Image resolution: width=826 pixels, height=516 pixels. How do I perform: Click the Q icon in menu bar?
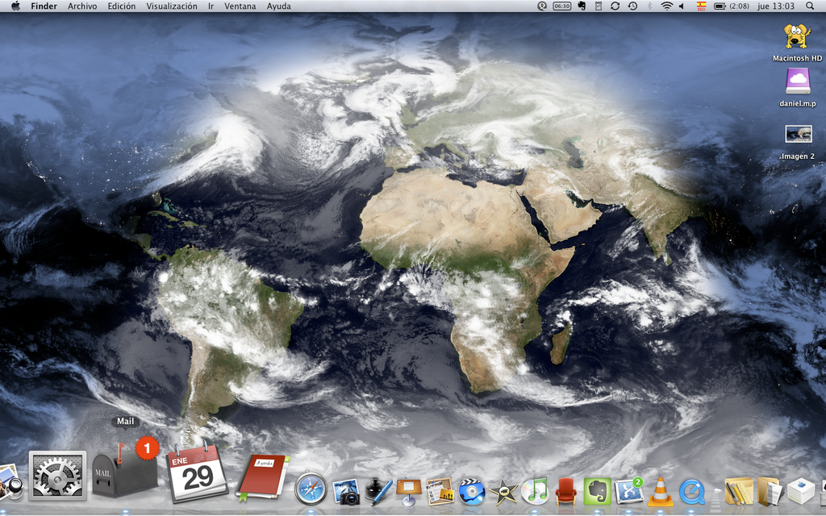coord(541,6)
